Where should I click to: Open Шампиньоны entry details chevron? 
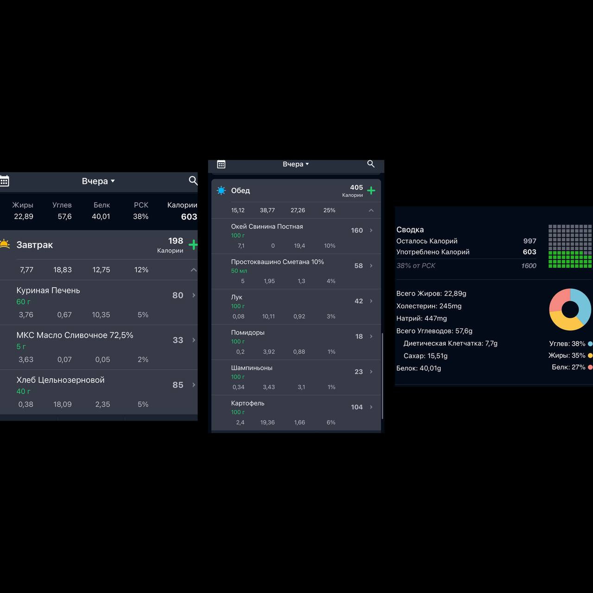coord(371,372)
